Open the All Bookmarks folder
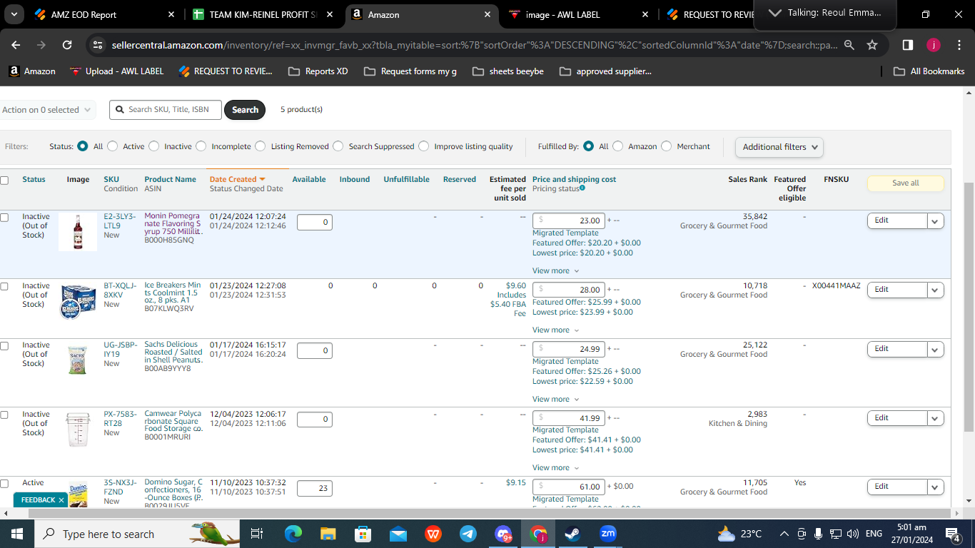The image size is (975, 548). click(929, 71)
